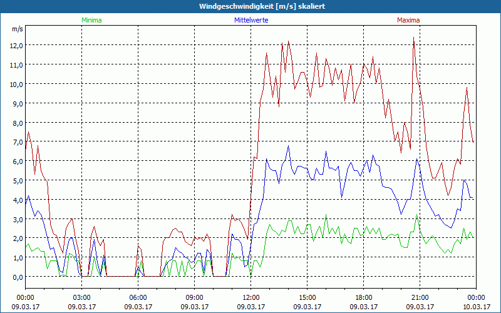Click the chart title Windgeschwindigkeit [m/s] skaliert
501x313 pixels.
click(262, 6)
